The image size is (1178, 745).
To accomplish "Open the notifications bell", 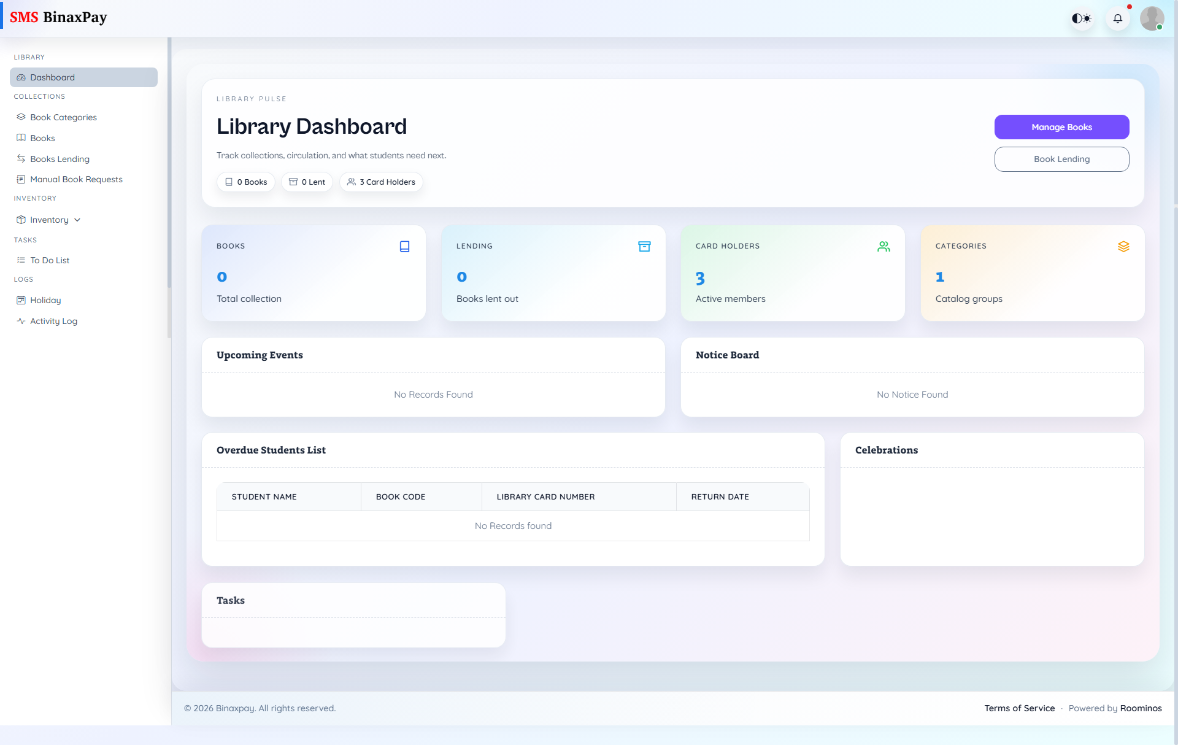I will click(x=1117, y=18).
